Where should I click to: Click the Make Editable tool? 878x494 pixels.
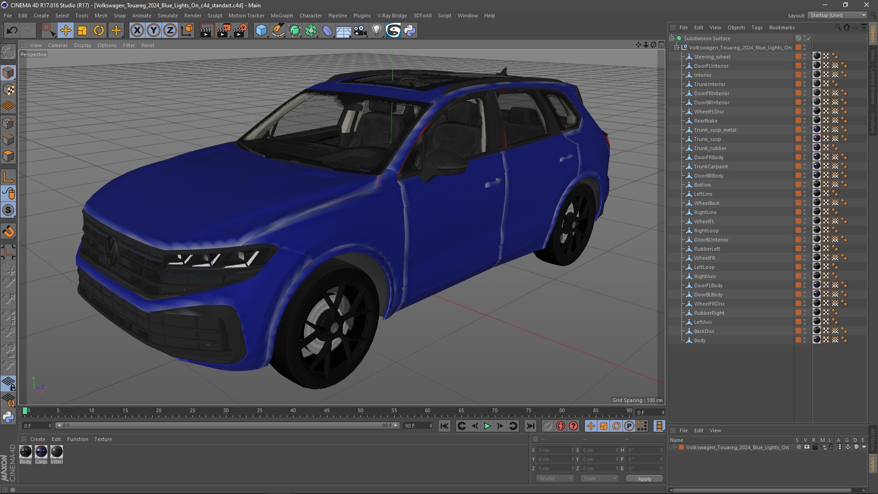tap(8, 52)
